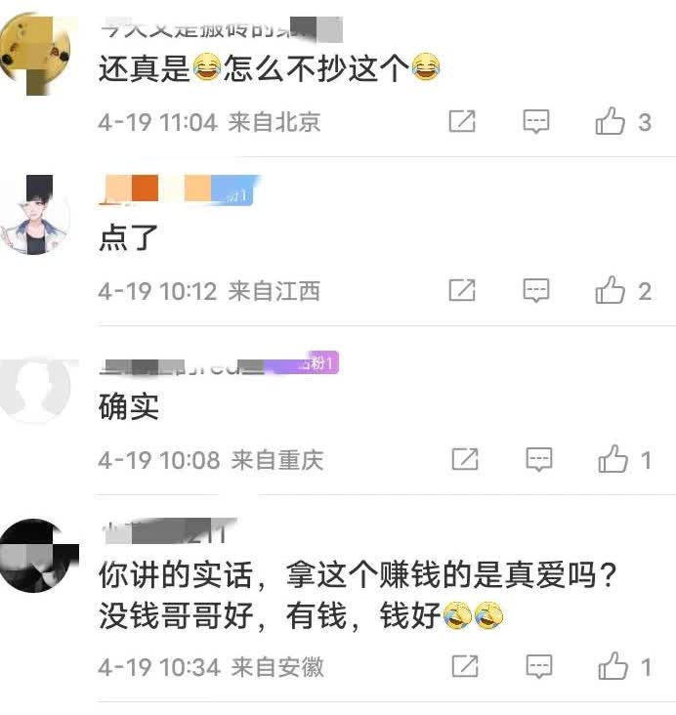The image size is (676, 715).
Task: Like the 安徽 comment about 赚钱
Action: click(613, 666)
